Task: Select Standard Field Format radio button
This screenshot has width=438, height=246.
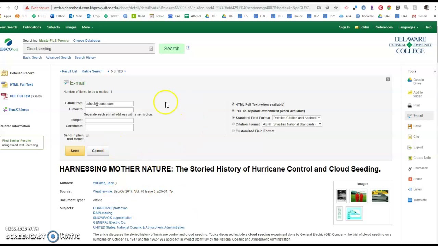Action: [x=233, y=118]
